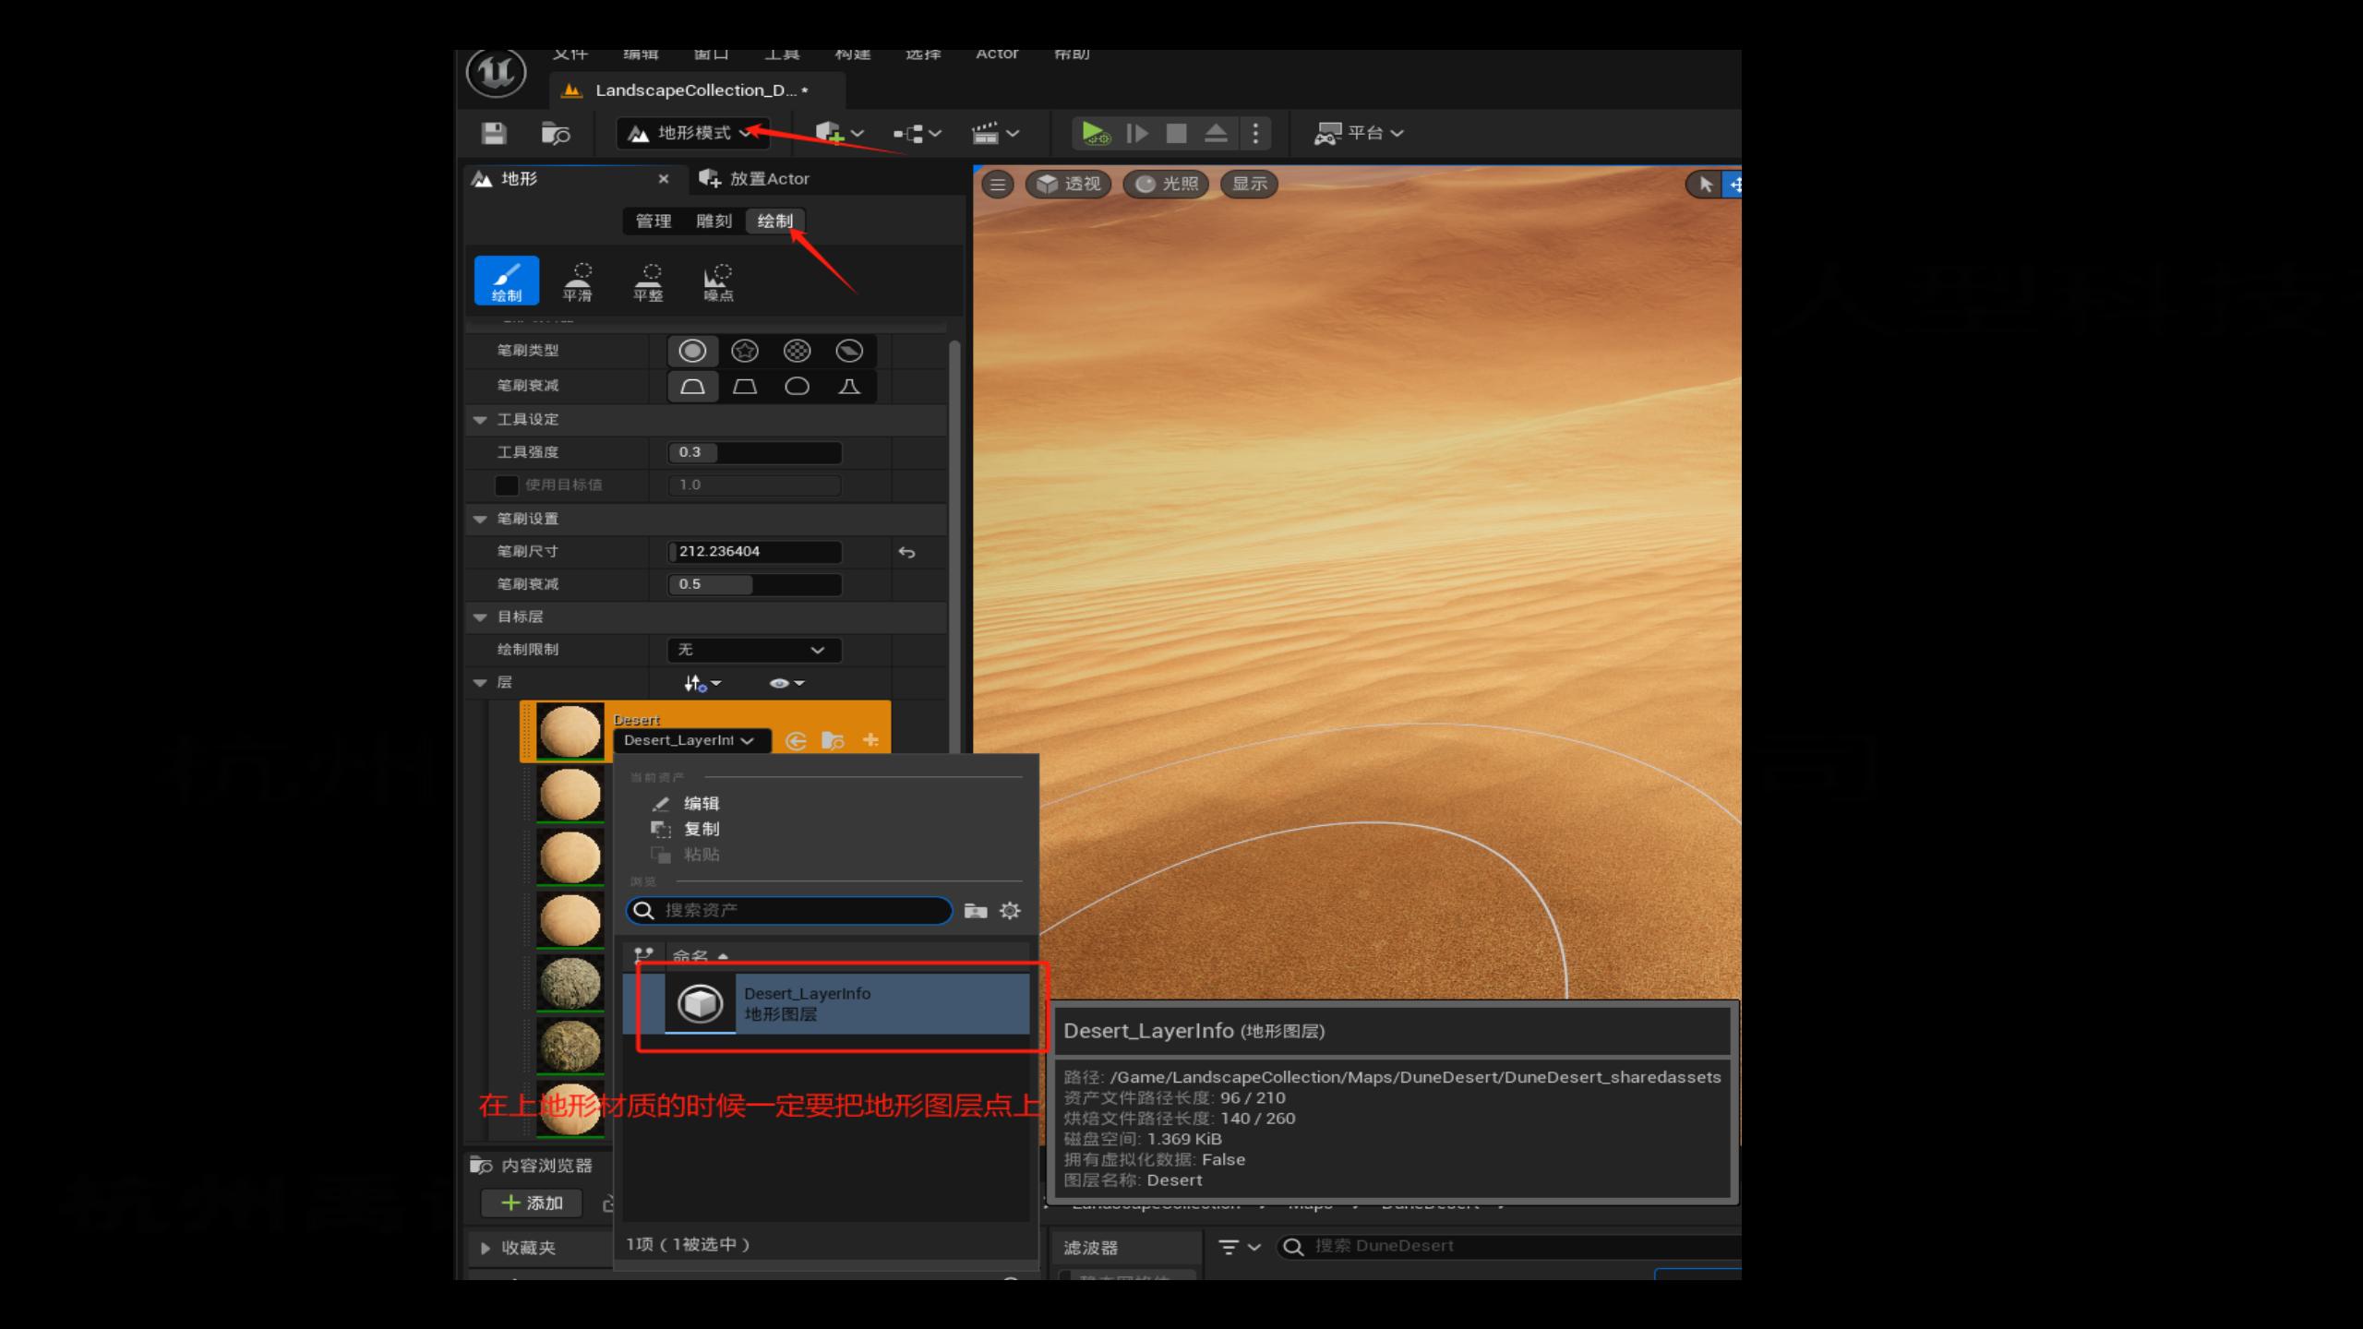This screenshot has width=2363, height=1329.
Task: Select tip brush falloff
Action: point(849,386)
